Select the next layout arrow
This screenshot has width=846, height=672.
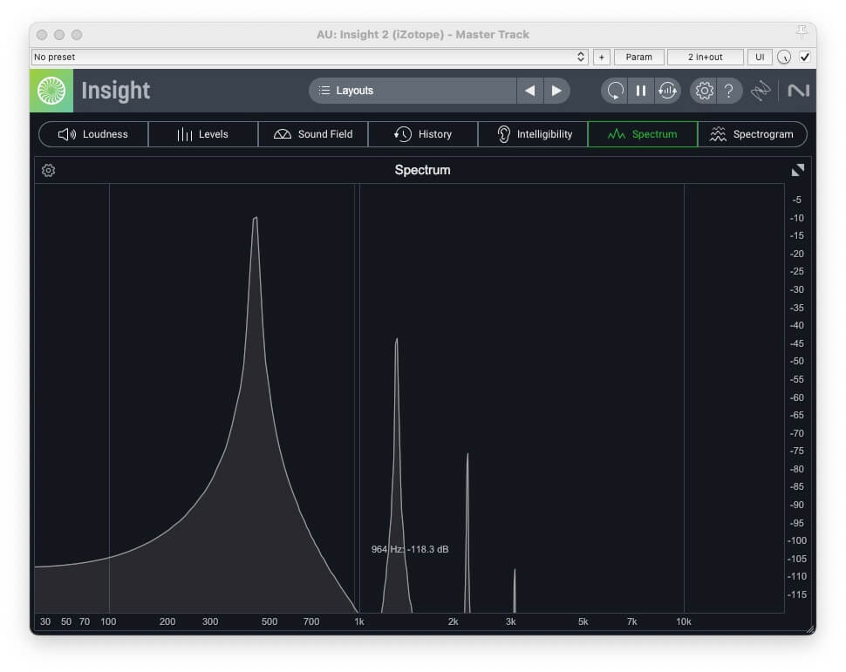point(556,91)
